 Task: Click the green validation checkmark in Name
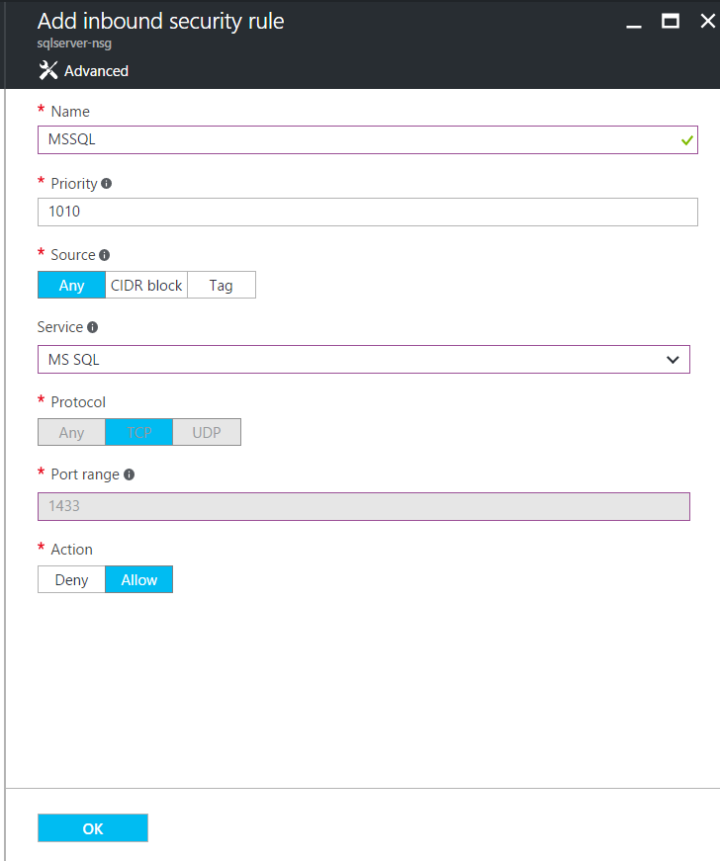click(x=686, y=140)
